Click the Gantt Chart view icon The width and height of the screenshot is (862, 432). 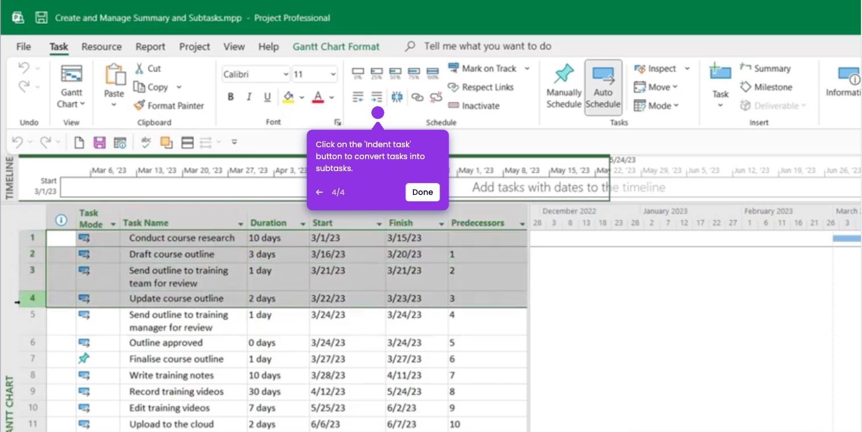click(x=72, y=75)
